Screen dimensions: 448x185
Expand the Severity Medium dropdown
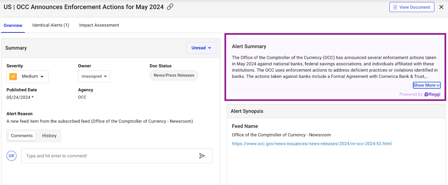(x=32, y=77)
